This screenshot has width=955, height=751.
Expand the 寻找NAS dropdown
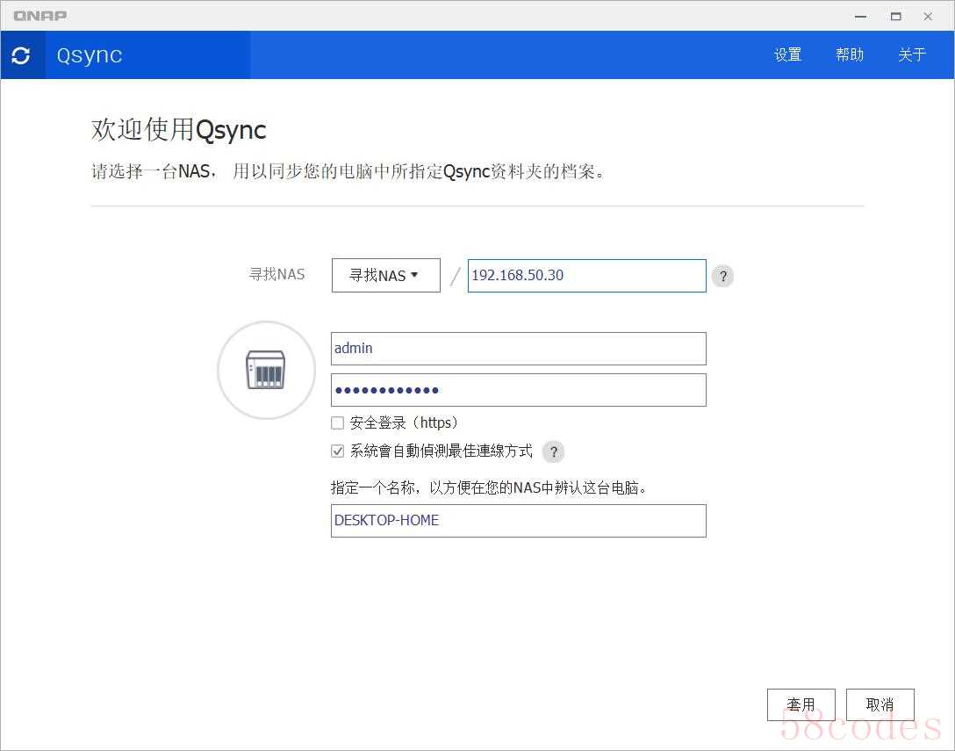pyautogui.click(x=386, y=276)
